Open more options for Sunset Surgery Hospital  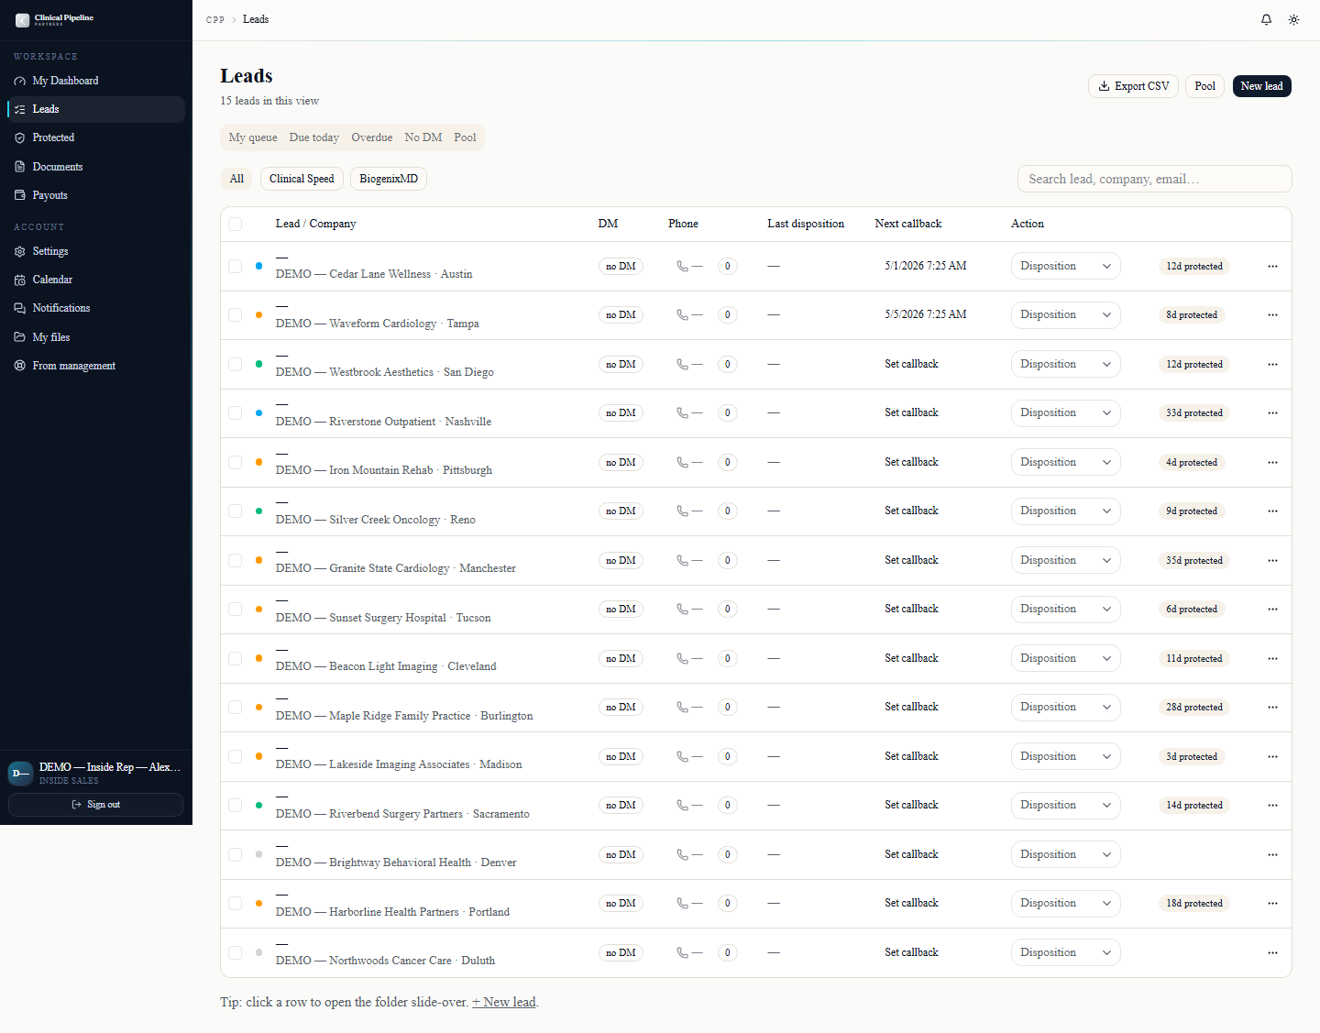(1272, 609)
